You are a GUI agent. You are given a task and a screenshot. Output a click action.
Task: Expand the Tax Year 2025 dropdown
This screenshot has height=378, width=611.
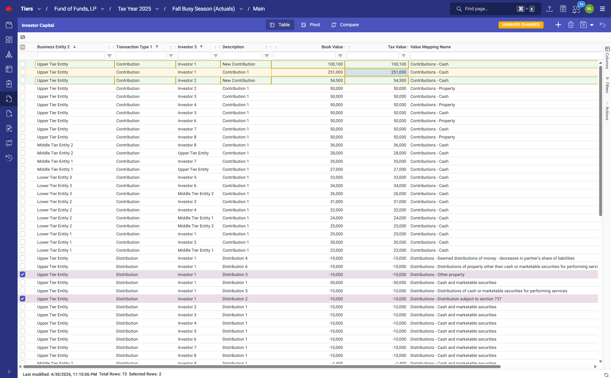157,9
